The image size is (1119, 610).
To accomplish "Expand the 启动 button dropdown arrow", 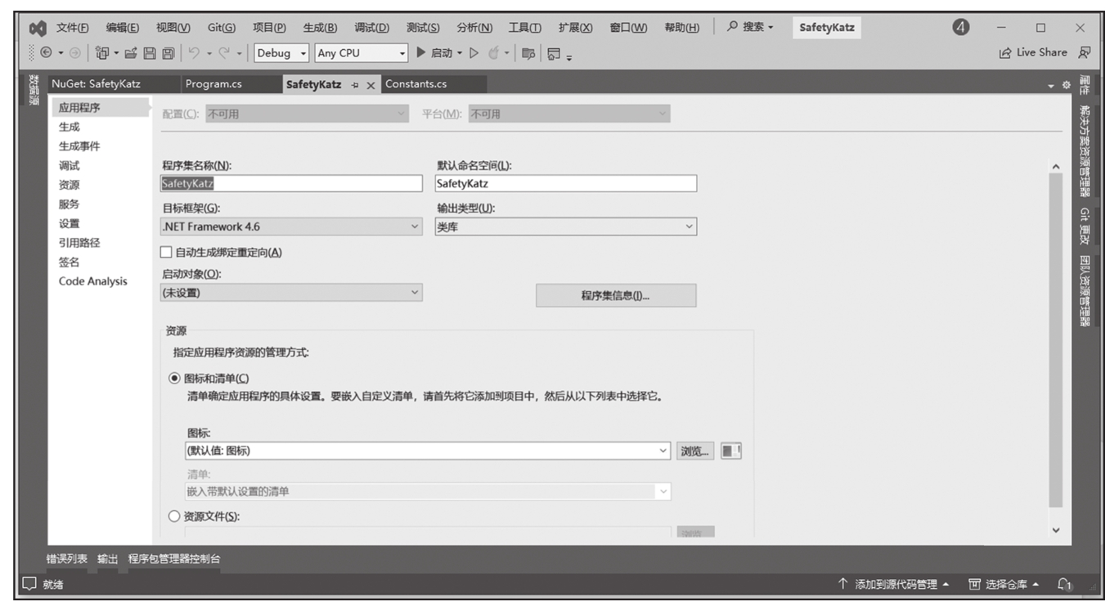I will tap(460, 53).
